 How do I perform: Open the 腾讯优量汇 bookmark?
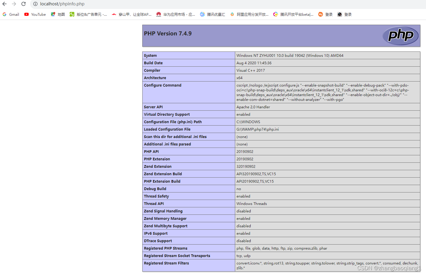click(x=213, y=14)
